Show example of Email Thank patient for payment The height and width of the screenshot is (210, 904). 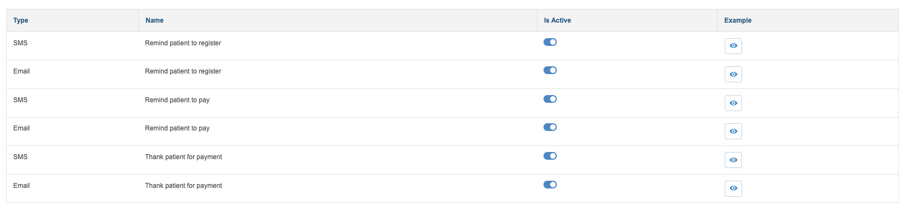click(733, 188)
